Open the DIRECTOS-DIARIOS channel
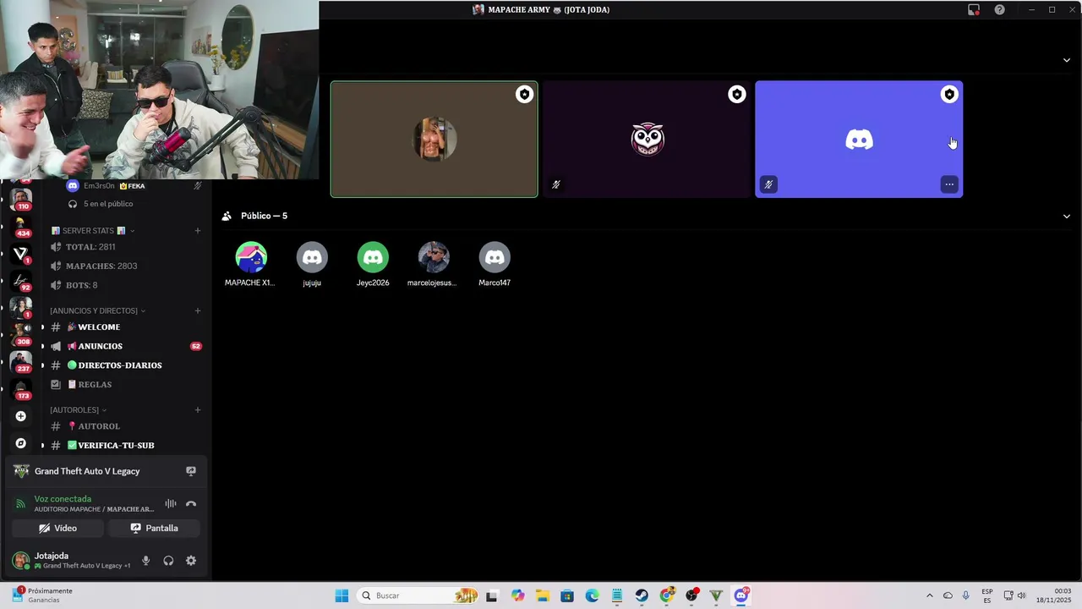1082x609 pixels. (125, 365)
